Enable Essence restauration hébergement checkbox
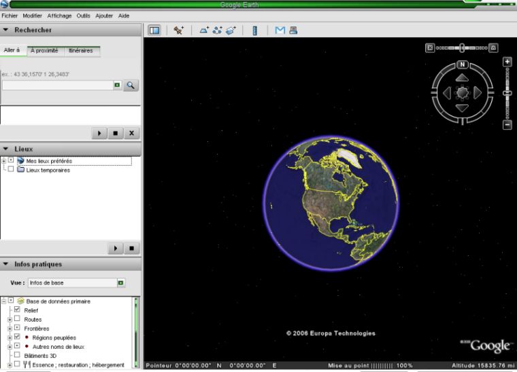The image size is (517, 372). pos(17,364)
